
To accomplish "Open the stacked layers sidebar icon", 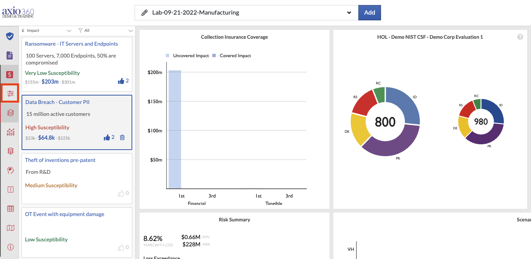I will coord(10,112).
